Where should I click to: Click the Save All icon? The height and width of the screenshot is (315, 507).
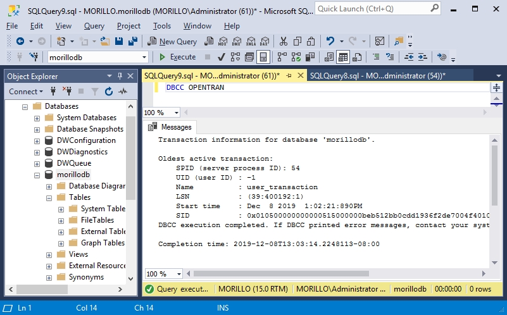(133, 41)
